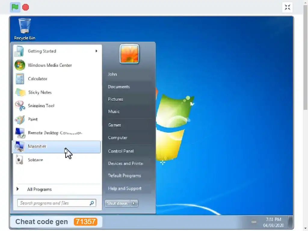Open the Recycle Bin desktop icon
Screen dimensions: 308x231
tap(25, 29)
